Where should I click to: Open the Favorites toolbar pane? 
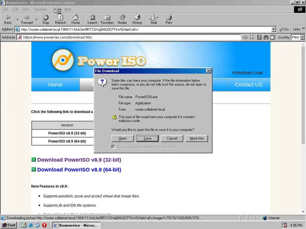pyautogui.click(x=107, y=19)
